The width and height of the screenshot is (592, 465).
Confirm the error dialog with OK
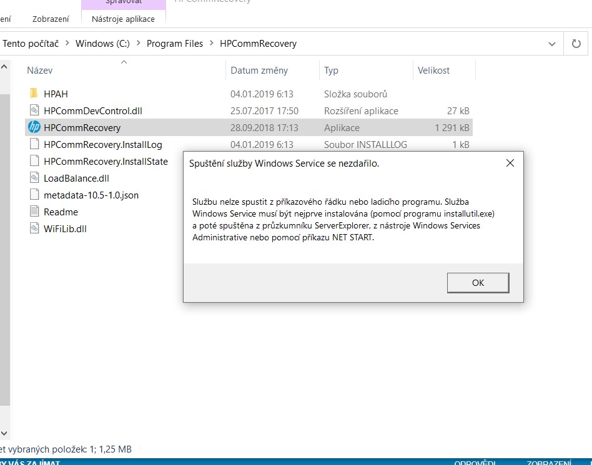click(x=478, y=283)
